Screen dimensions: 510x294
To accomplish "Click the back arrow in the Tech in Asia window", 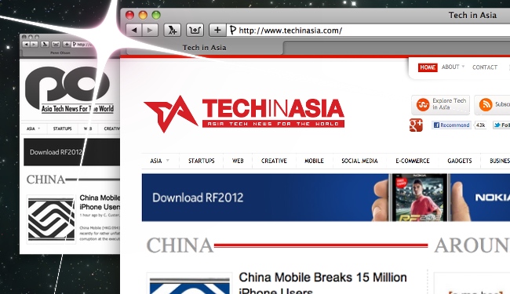I will [134, 31].
